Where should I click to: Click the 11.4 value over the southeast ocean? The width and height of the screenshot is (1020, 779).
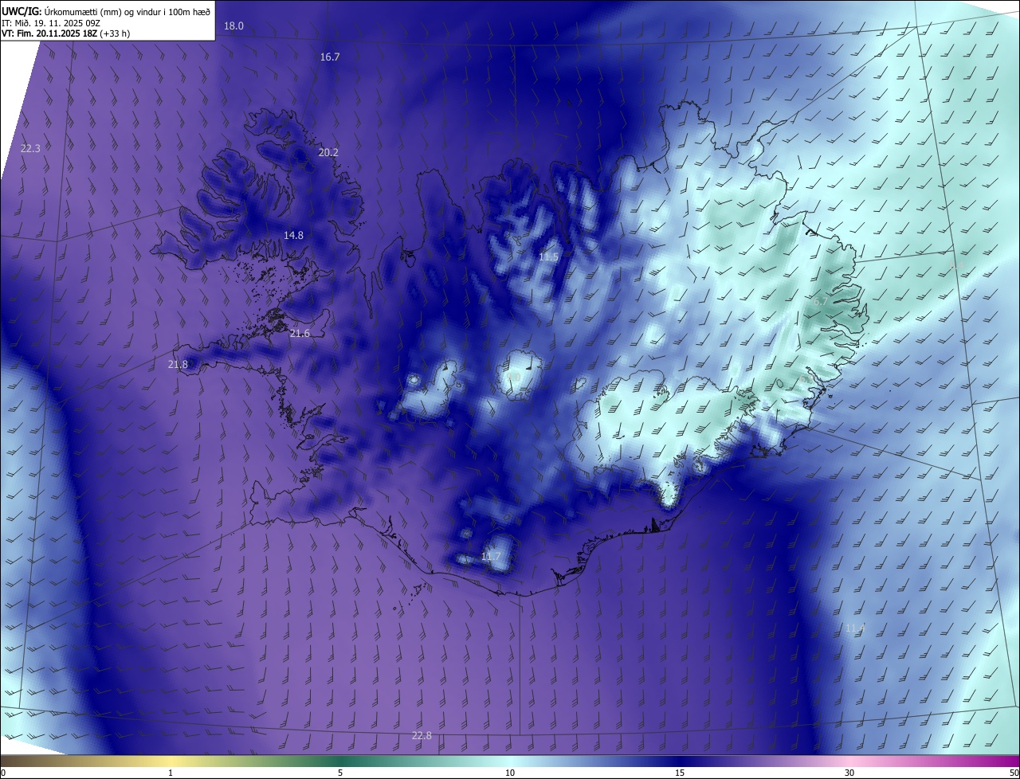tap(855, 628)
